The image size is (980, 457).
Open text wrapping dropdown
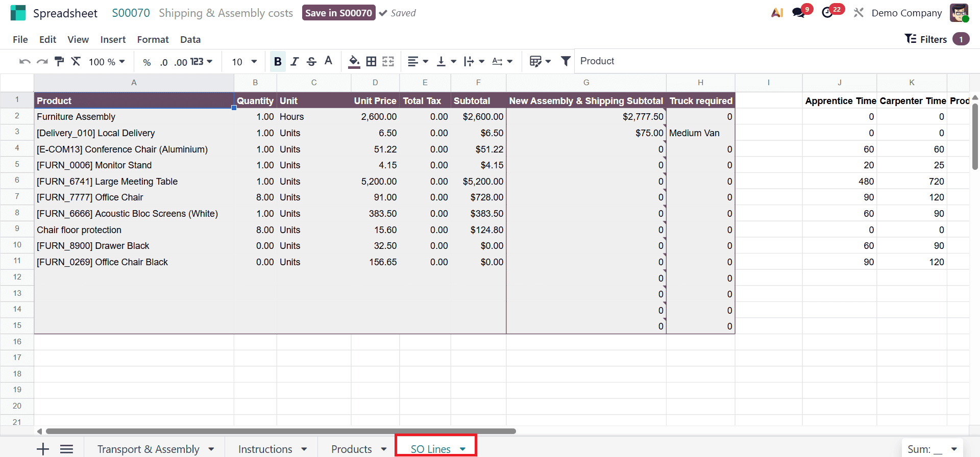(x=474, y=62)
